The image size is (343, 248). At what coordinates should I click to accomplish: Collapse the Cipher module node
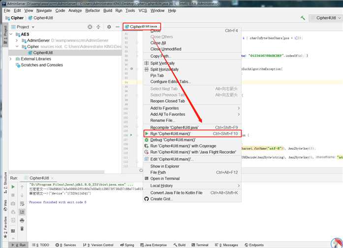click(17, 47)
